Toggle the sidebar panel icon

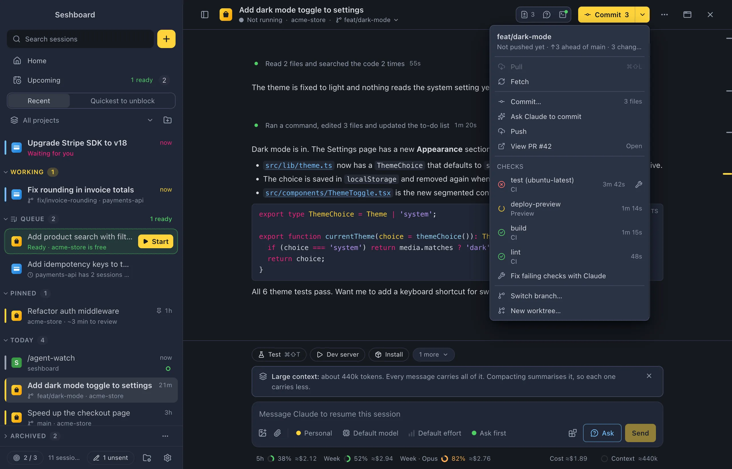tap(205, 15)
